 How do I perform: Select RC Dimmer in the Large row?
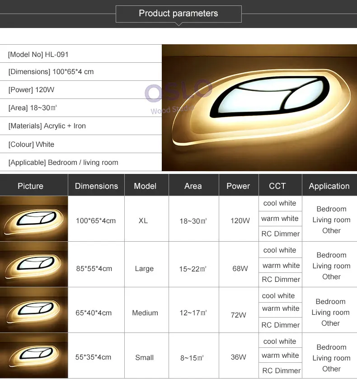[281, 280]
